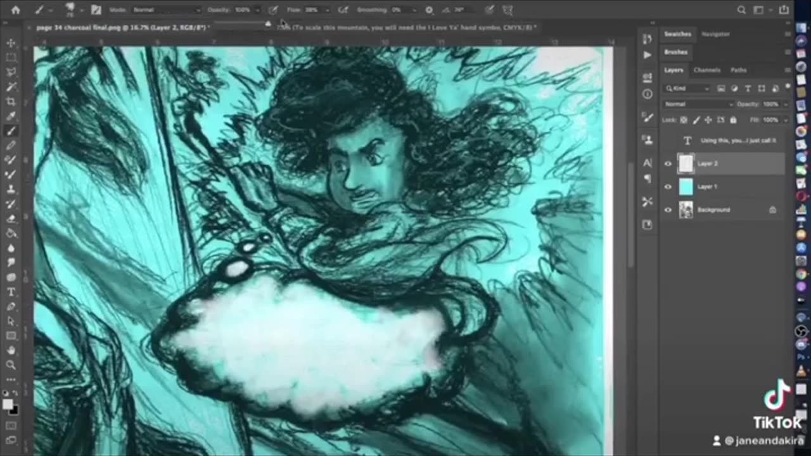
Task: Switch to the Navigator tab
Action: tap(715, 34)
